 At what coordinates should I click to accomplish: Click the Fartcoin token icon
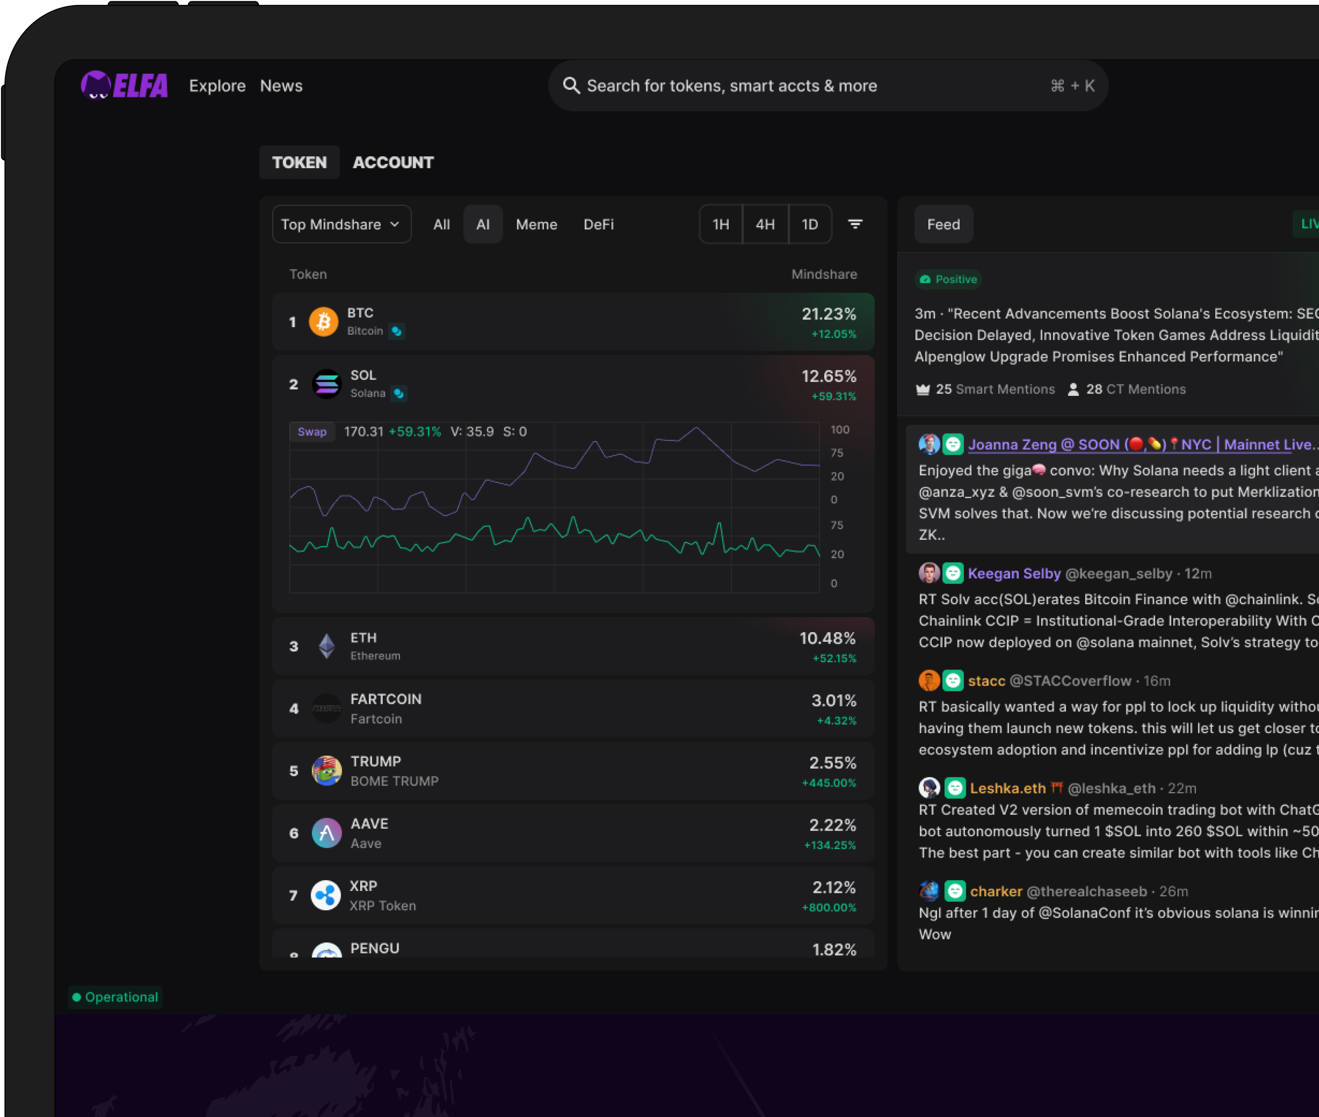(327, 708)
